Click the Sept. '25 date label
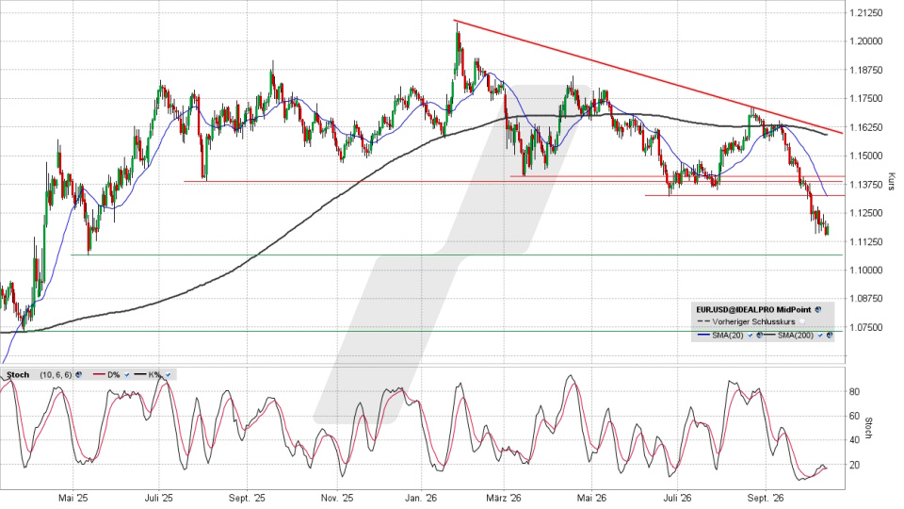Image resolution: width=904 pixels, height=509 pixels. point(247,498)
